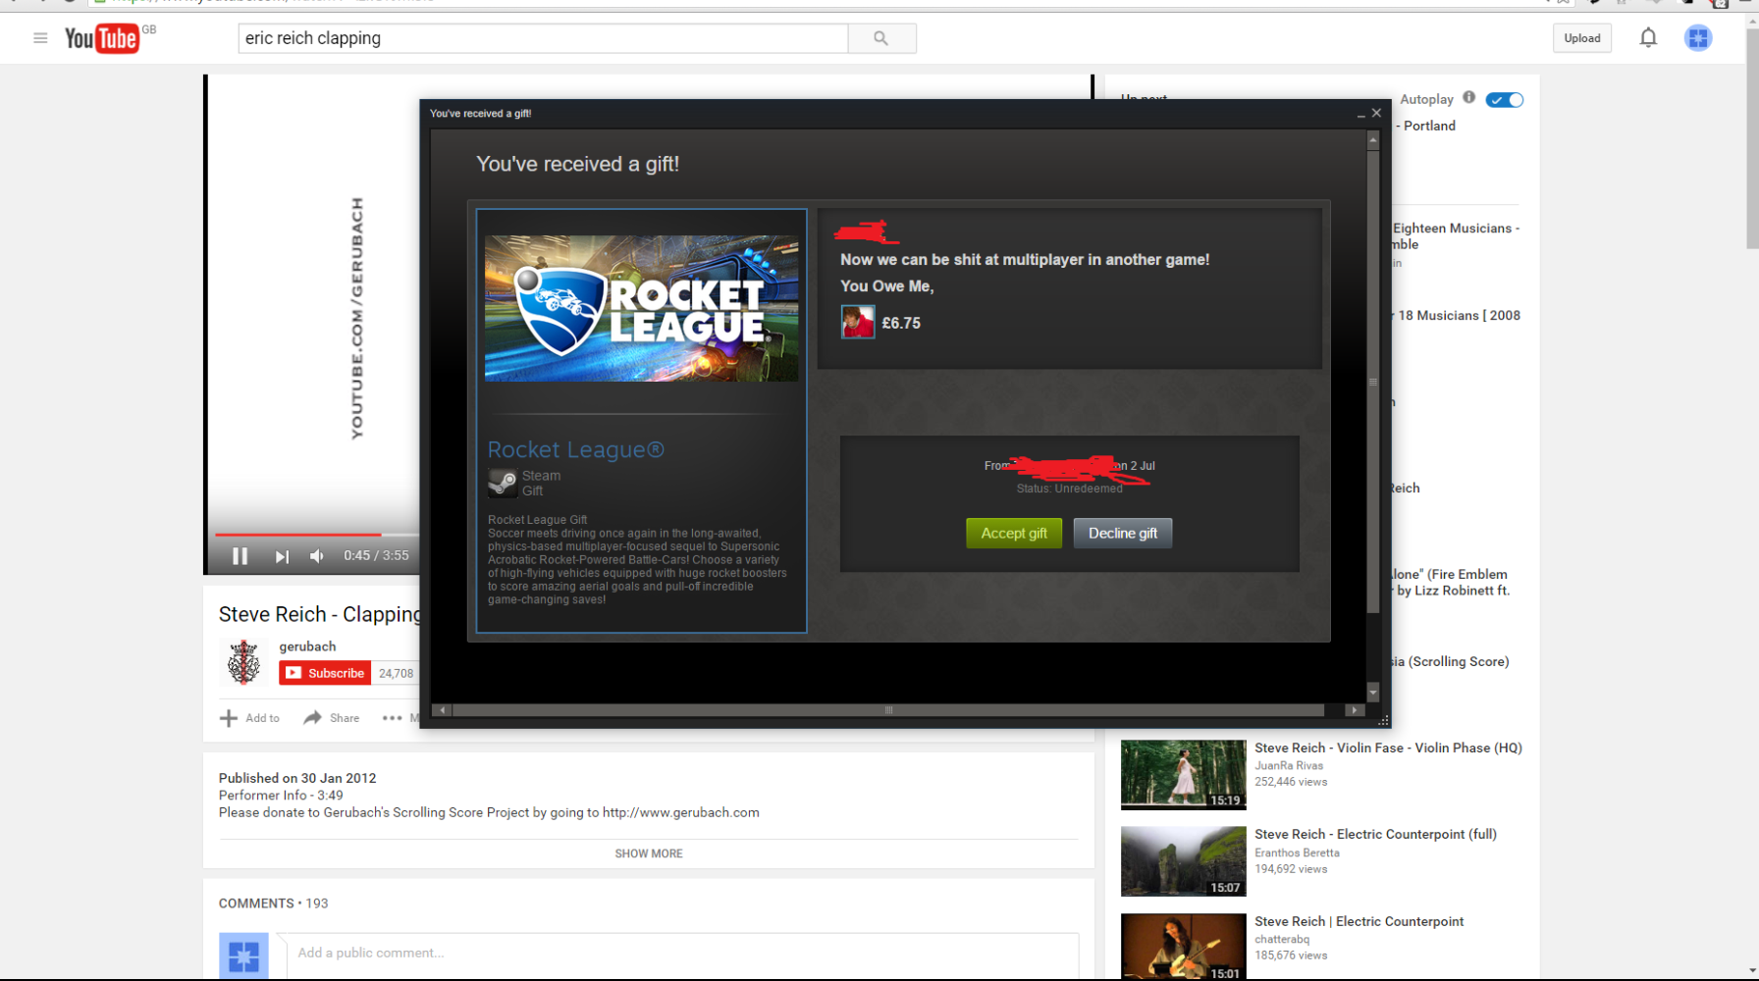Open Steve Reich - Violin Fase title
The height and width of the screenshot is (981, 1759).
1388,748
